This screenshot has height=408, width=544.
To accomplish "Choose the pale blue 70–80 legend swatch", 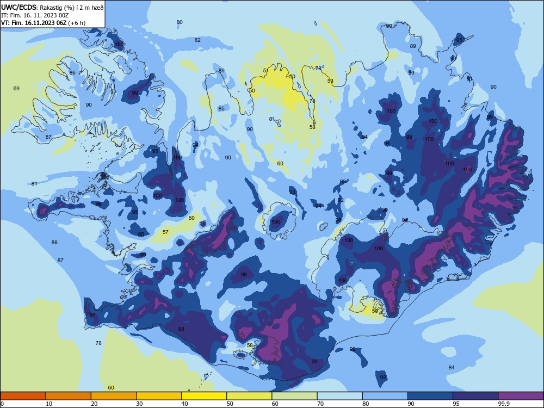I will click(x=339, y=396).
